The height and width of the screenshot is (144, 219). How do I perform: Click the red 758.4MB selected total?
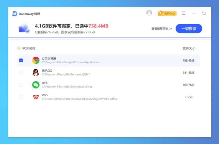pyautogui.click(x=98, y=26)
